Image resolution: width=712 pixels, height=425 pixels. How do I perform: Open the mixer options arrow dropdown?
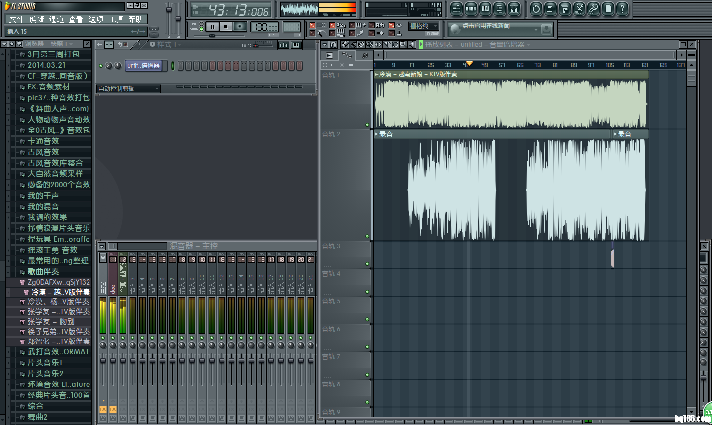102,246
